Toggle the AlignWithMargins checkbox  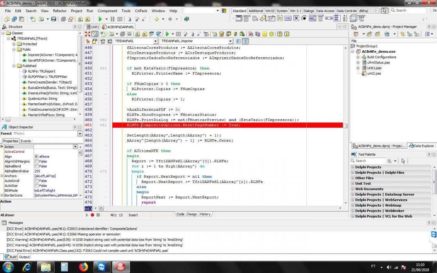click(37, 161)
